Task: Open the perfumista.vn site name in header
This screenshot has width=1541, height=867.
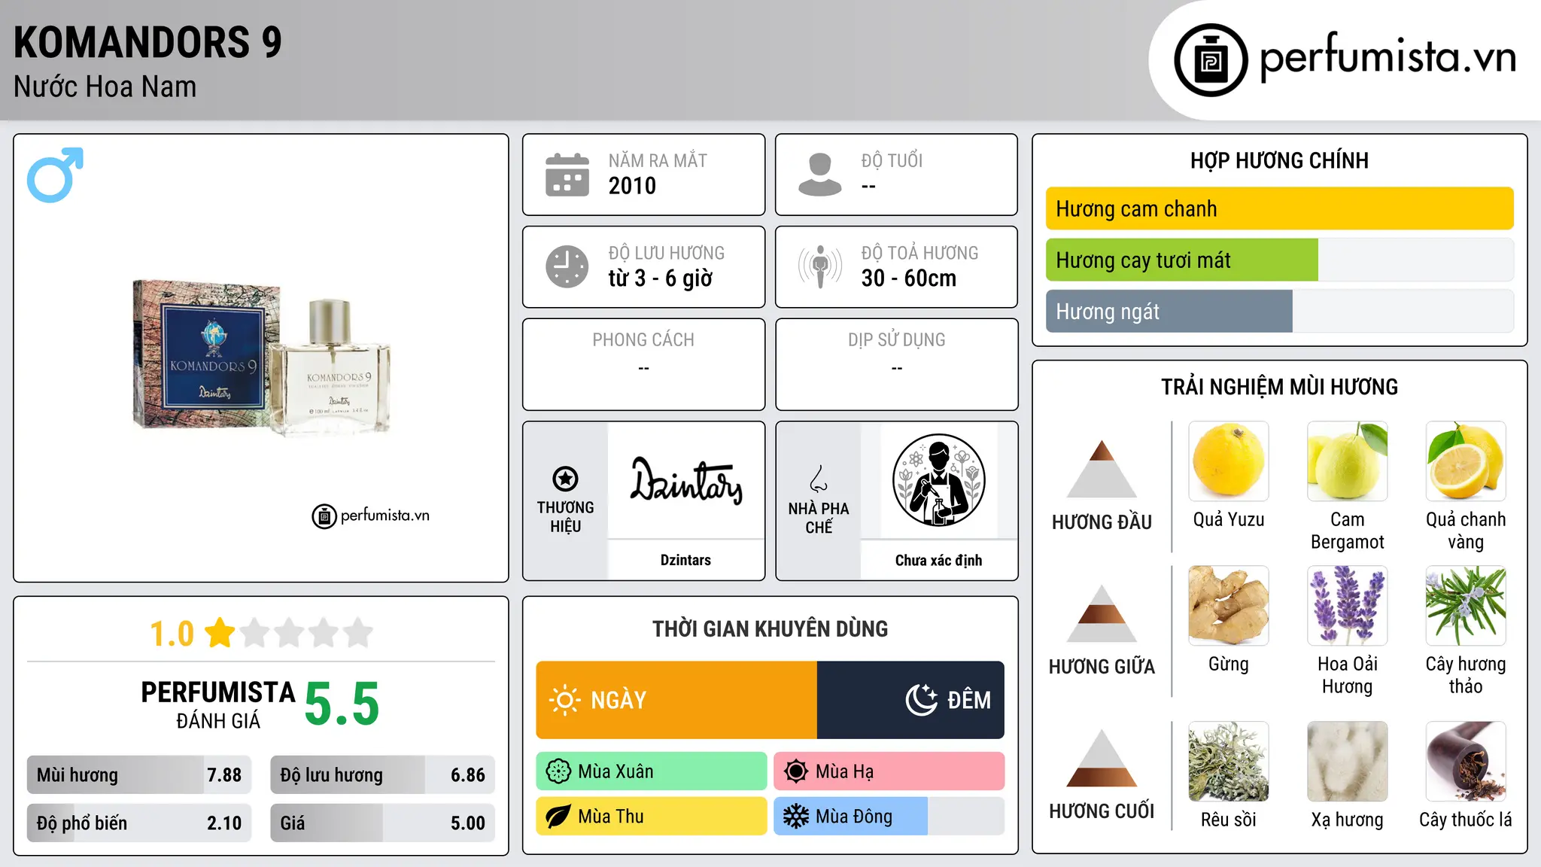Action: click(x=1388, y=57)
